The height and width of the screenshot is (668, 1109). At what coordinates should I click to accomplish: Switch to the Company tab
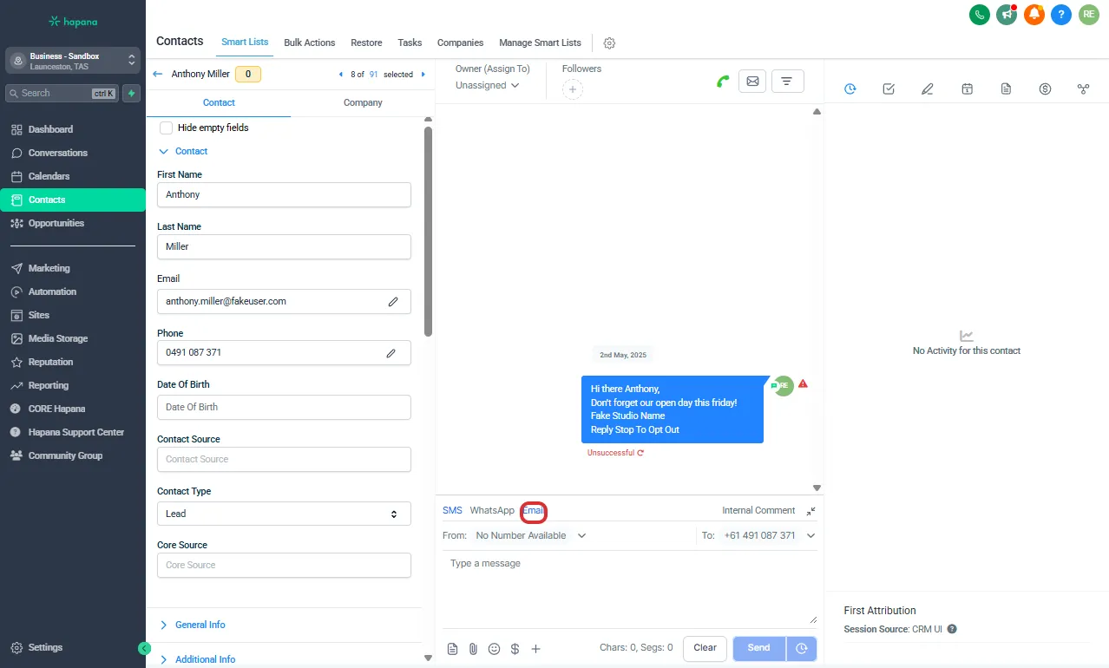pyautogui.click(x=363, y=102)
